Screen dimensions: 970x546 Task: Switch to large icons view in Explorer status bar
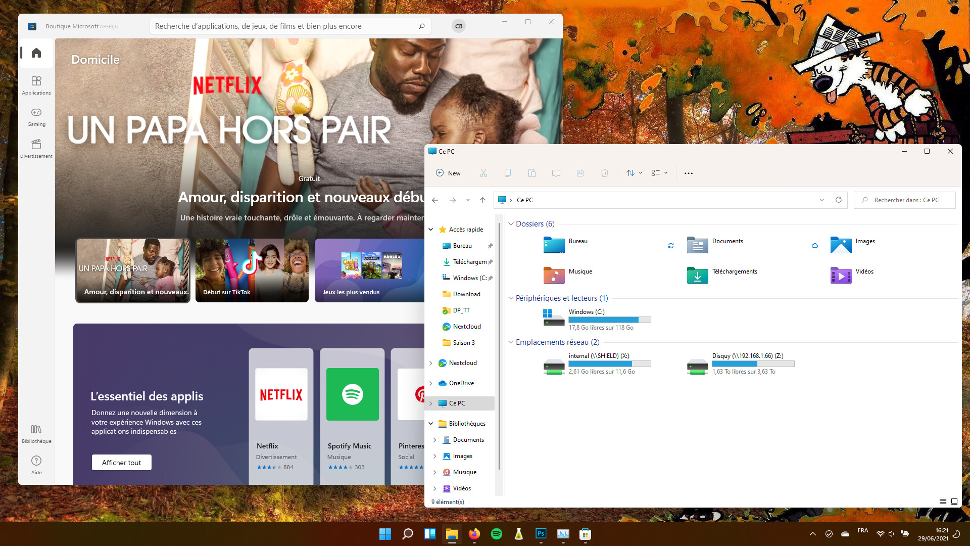(x=954, y=502)
